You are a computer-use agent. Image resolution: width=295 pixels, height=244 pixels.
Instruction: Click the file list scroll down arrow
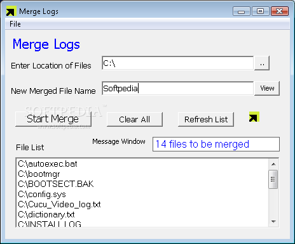point(273,222)
